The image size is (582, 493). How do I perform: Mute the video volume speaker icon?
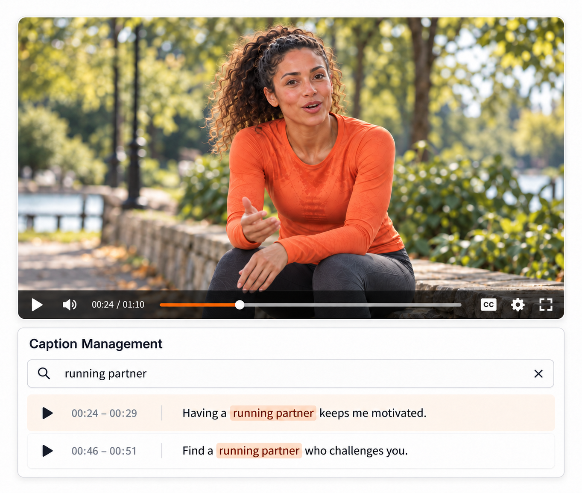pos(70,305)
